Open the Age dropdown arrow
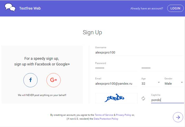The width and height of the screenshot is (185, 127). click(159, 82)
